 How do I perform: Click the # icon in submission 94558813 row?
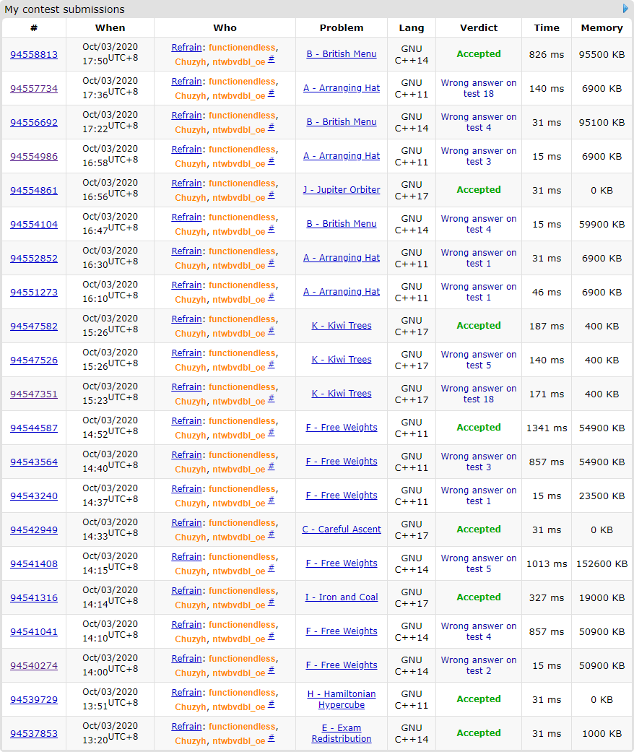[271, 59]
